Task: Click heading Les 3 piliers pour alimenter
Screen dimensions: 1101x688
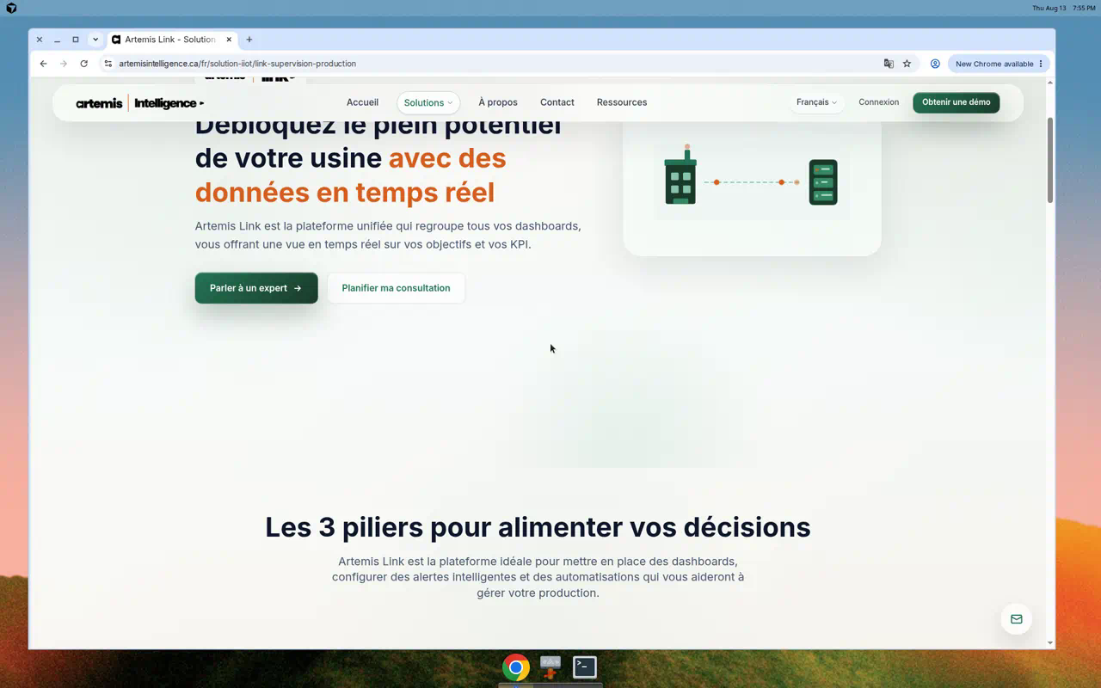Action: [538, 526]
